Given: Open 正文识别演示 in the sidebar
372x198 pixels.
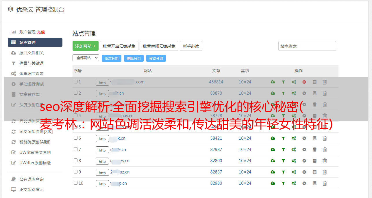Looking at the screenshot, I should 32,190.
